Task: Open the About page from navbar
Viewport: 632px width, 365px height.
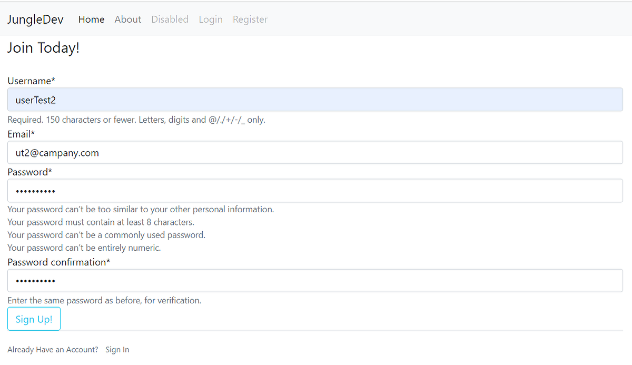Action: (127, 19)
